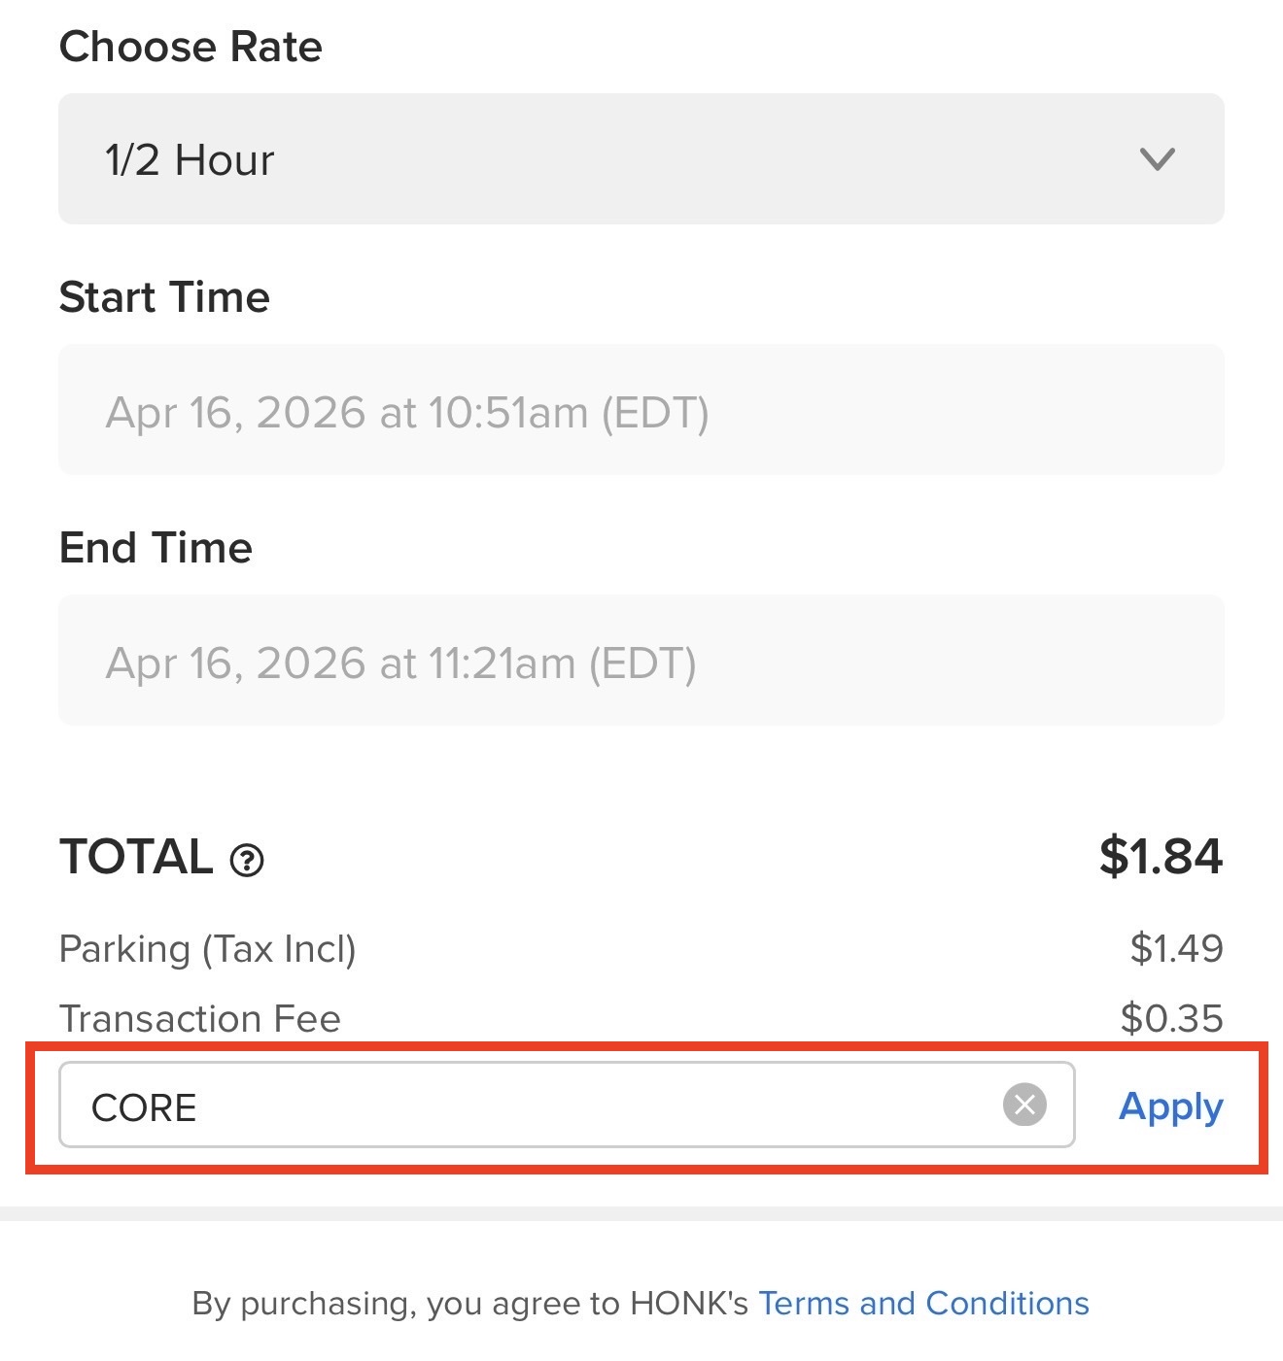Clear the CORE promo code with X icon
The image size is (1283, 1361).
pos(1024,1105)
